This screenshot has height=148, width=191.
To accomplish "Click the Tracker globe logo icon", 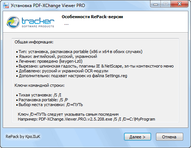I will pos(13,22).
